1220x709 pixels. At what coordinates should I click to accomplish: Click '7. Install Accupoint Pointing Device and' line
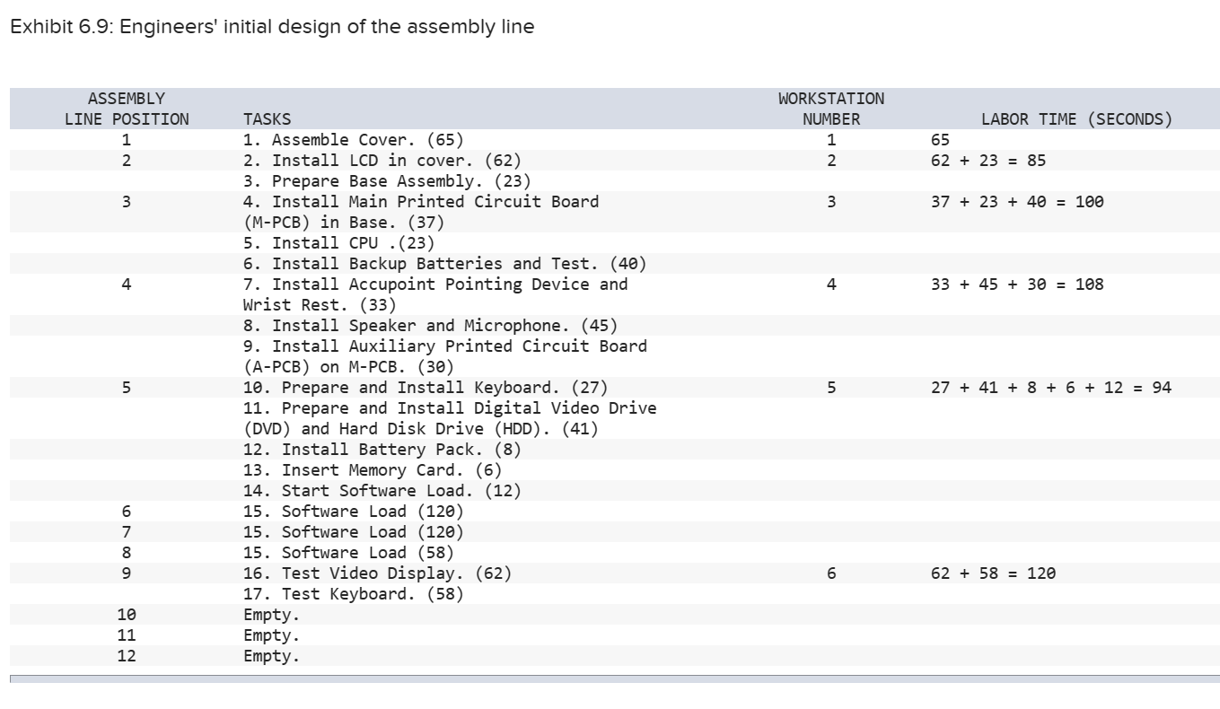point(435,284)
